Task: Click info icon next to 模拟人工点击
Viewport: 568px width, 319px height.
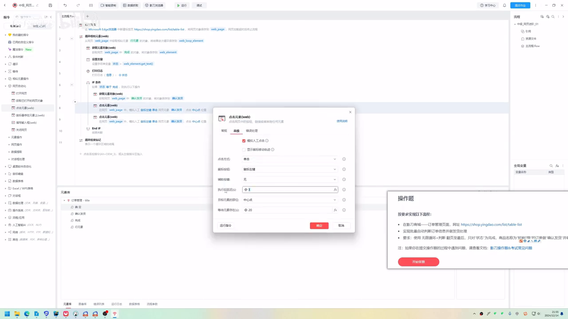Action: pos(267,141)
